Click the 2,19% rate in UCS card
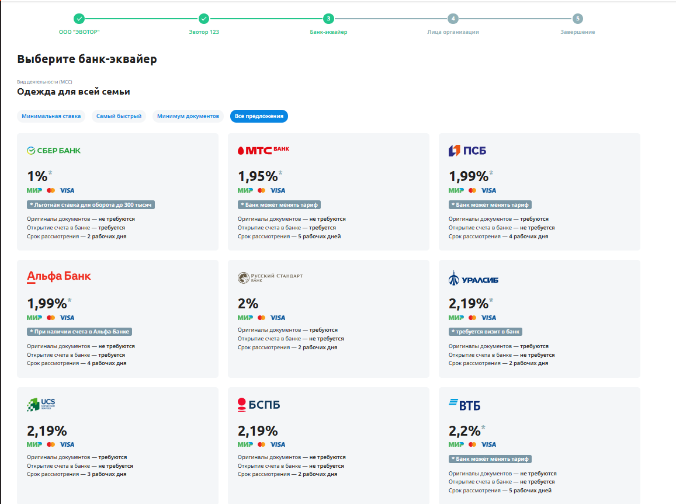This screenshot has height=504, width=676. click(x=47, y=431)
